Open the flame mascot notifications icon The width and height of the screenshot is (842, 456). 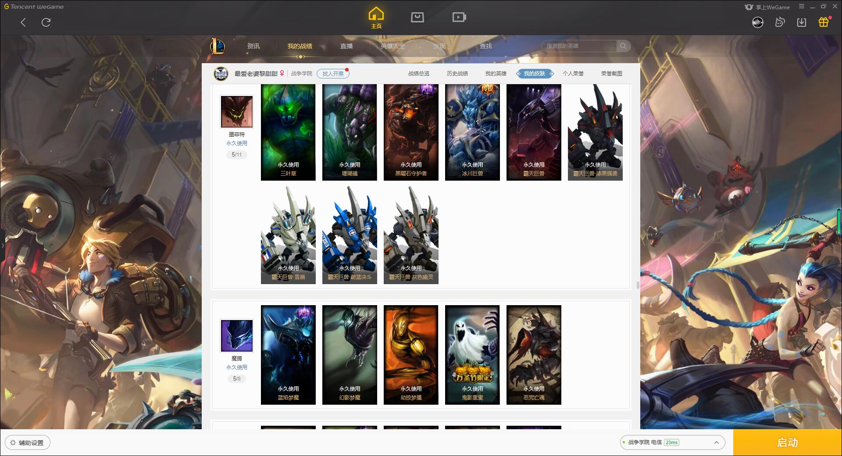pos(780,22)
